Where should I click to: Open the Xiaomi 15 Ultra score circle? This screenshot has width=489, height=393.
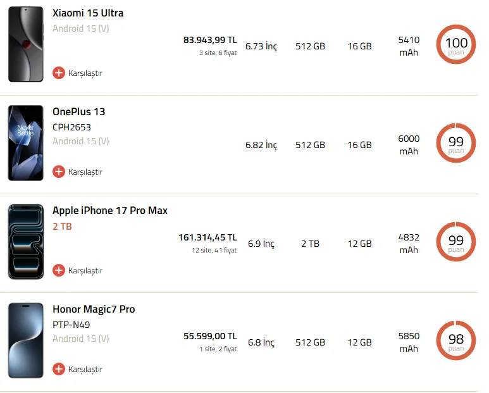[x=456, y=44]
